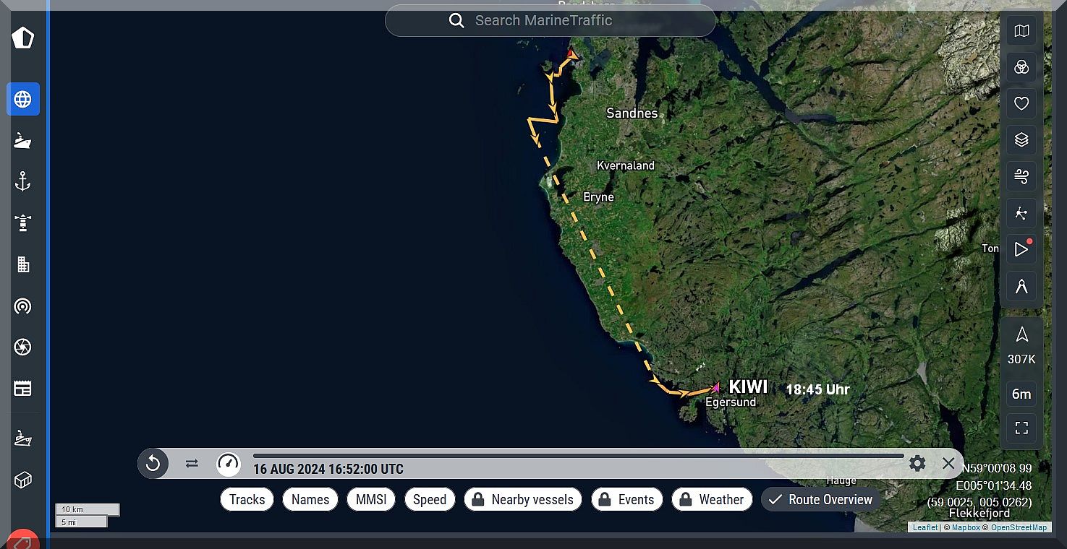
Task: Open the map type selector icon
Action: point(1021,30)
